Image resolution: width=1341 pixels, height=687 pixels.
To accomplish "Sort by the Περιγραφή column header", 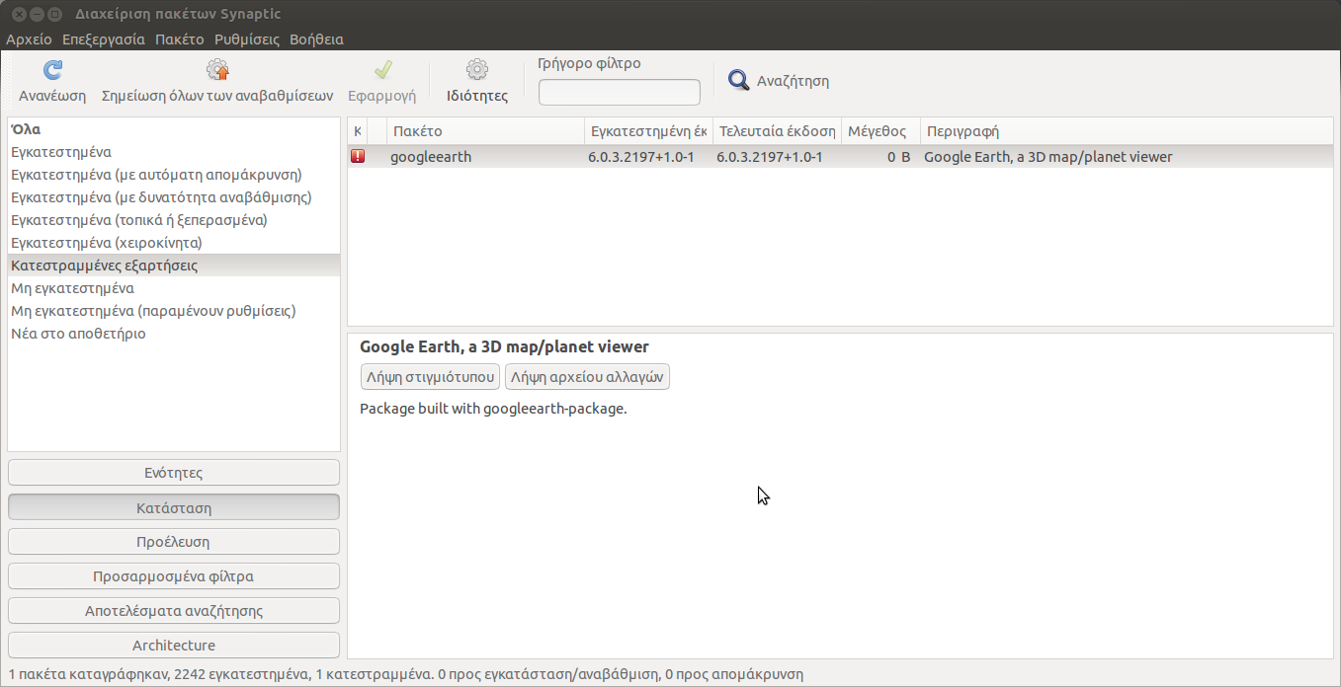I will 1127,131.
